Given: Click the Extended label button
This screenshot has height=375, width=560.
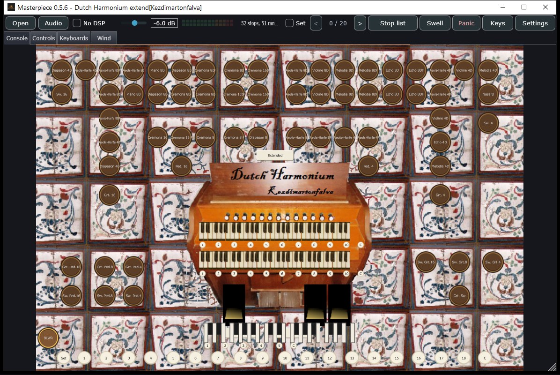Looking at the screenshot, I should pos(275,155).
